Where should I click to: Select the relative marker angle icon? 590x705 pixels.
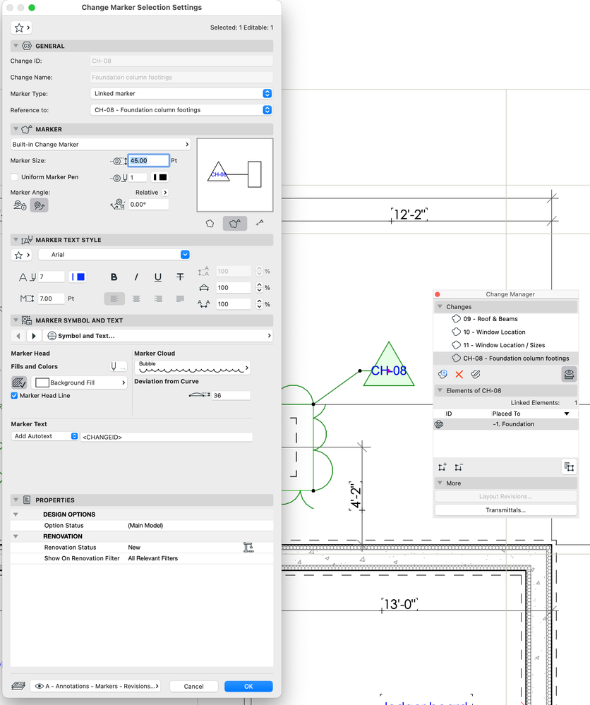(x=39, y=205)
